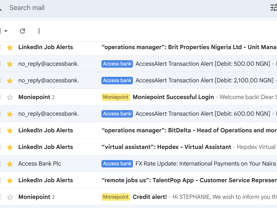Click the Access bank label on FX Rate Update
The width and height of the screenshot is (277, 208).
(x=117, y=164)
